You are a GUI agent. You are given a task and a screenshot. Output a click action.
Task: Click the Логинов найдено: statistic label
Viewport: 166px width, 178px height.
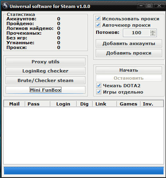pyautogui.click(x=30, y=28)
